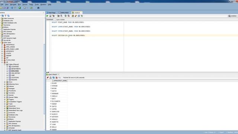Click the Explain Plan icon in worksheet toolbar
The height and width of the screenshot is (134, 238).
tap(54, 16)
